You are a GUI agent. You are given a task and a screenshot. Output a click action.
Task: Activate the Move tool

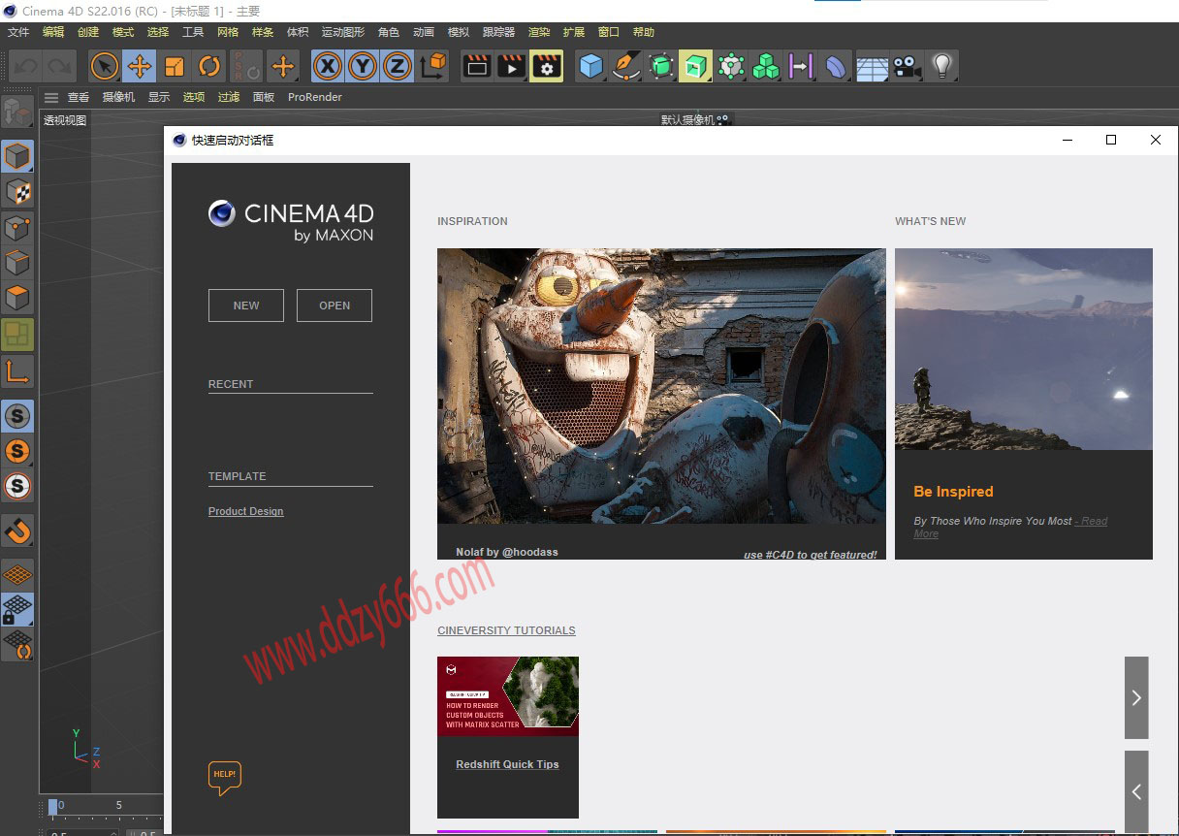coord(140,66)
